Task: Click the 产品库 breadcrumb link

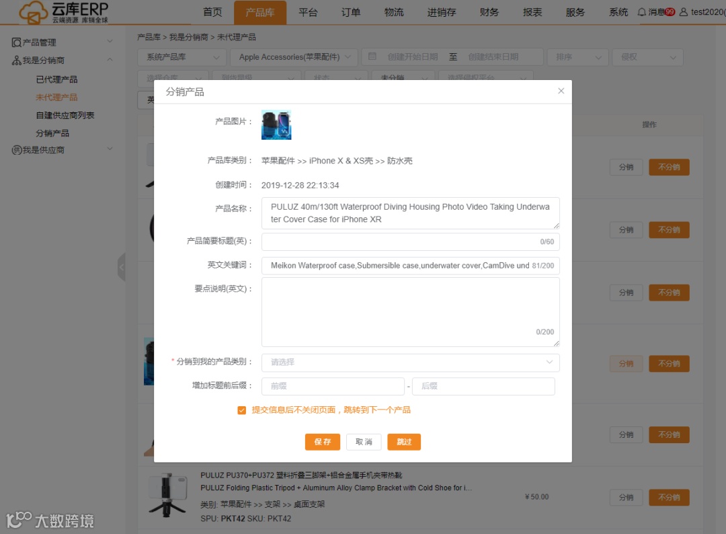Action: click(x=149, y=37)
